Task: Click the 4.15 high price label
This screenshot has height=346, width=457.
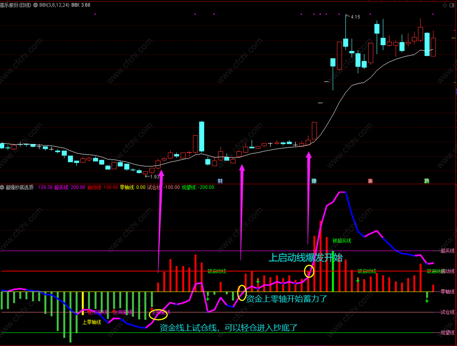Action: (355, 17)
